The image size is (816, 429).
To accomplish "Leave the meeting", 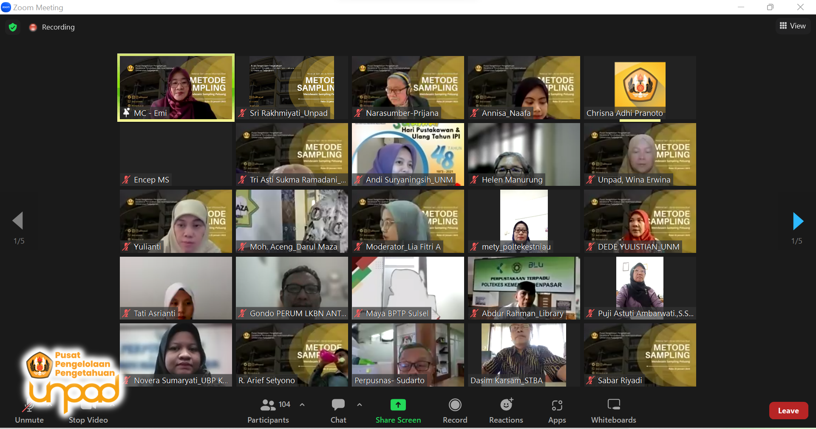I will pyautogui.click(x=788, y=410).
